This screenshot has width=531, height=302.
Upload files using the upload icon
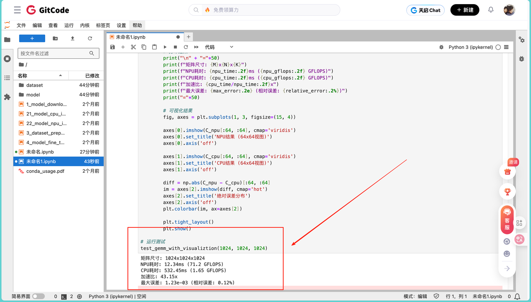pos(73,39)
